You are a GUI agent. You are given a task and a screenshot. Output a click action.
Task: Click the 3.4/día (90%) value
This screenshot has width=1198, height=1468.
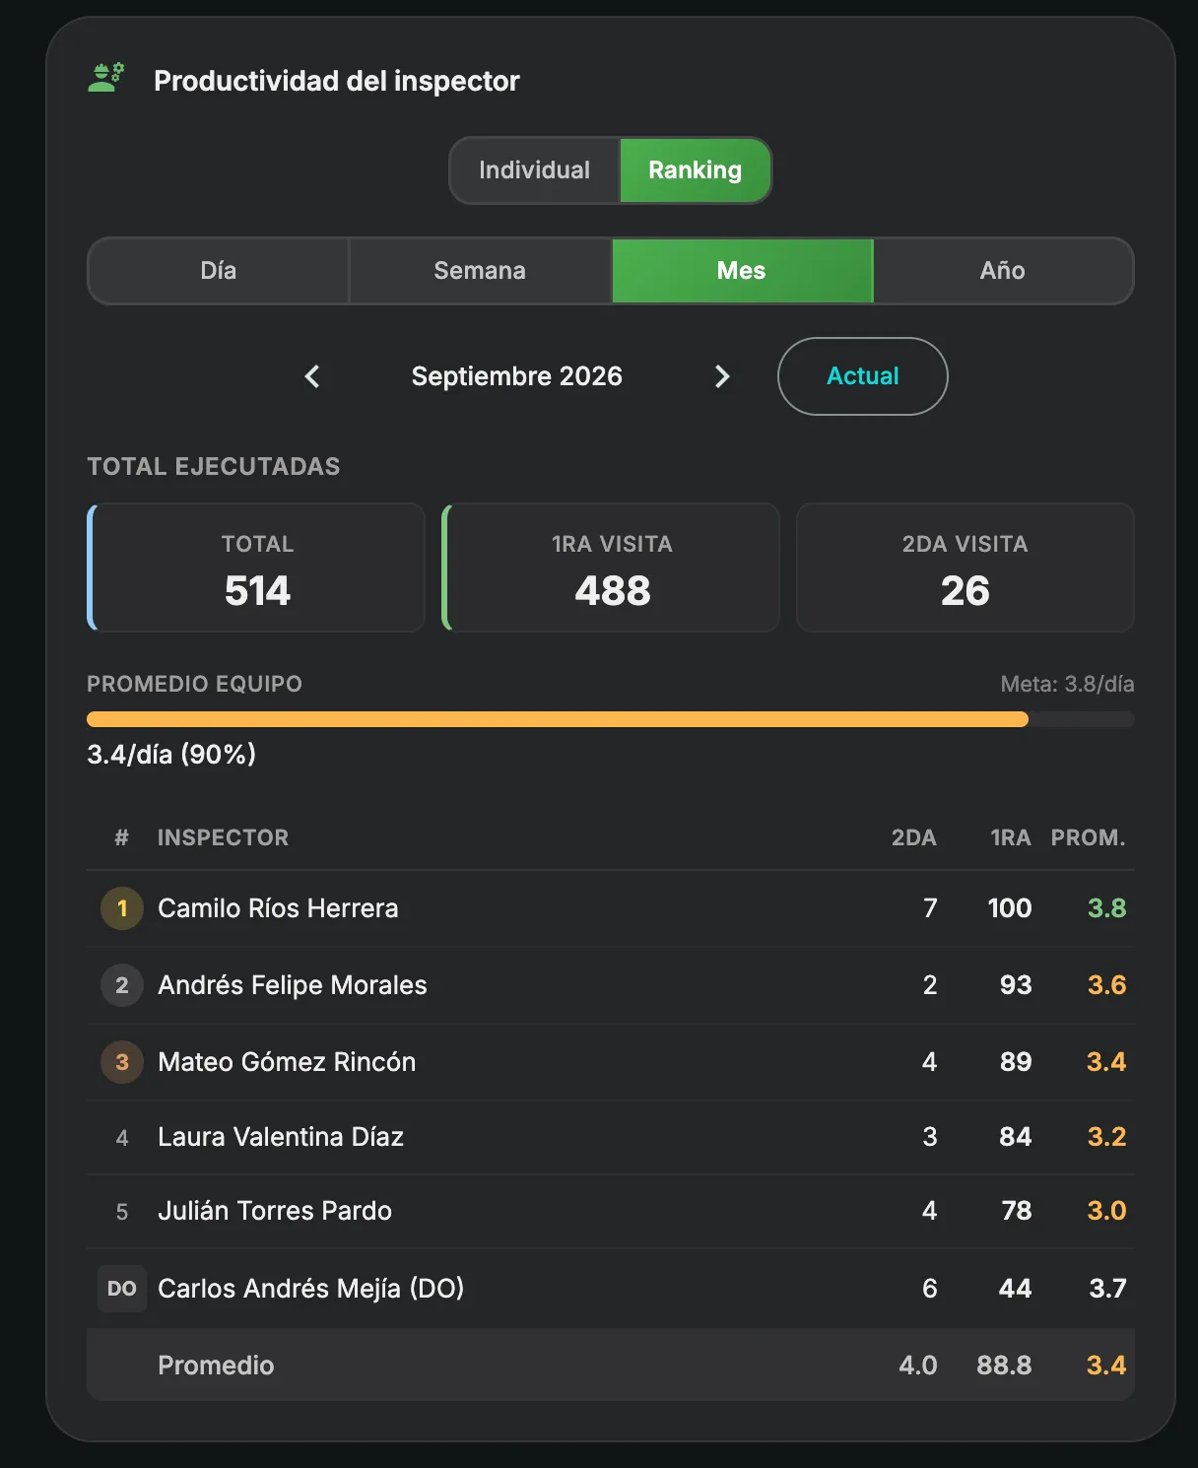point(171,755)
